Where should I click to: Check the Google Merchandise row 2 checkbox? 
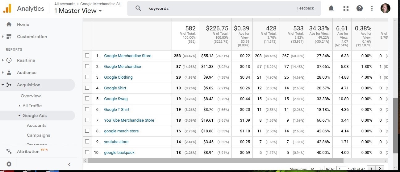(x=87, y=66)
